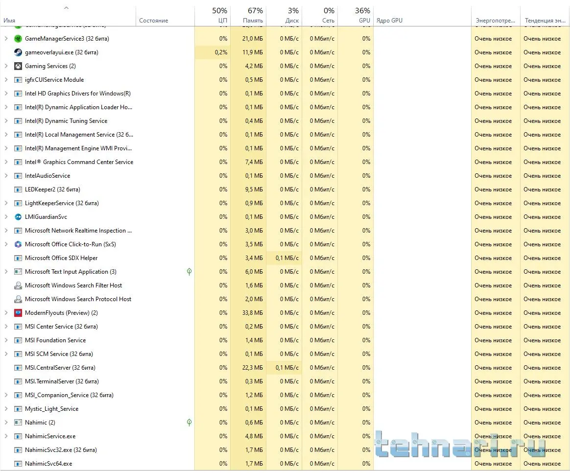
Task: Sort processes by the Имя column
Action: 68,16
